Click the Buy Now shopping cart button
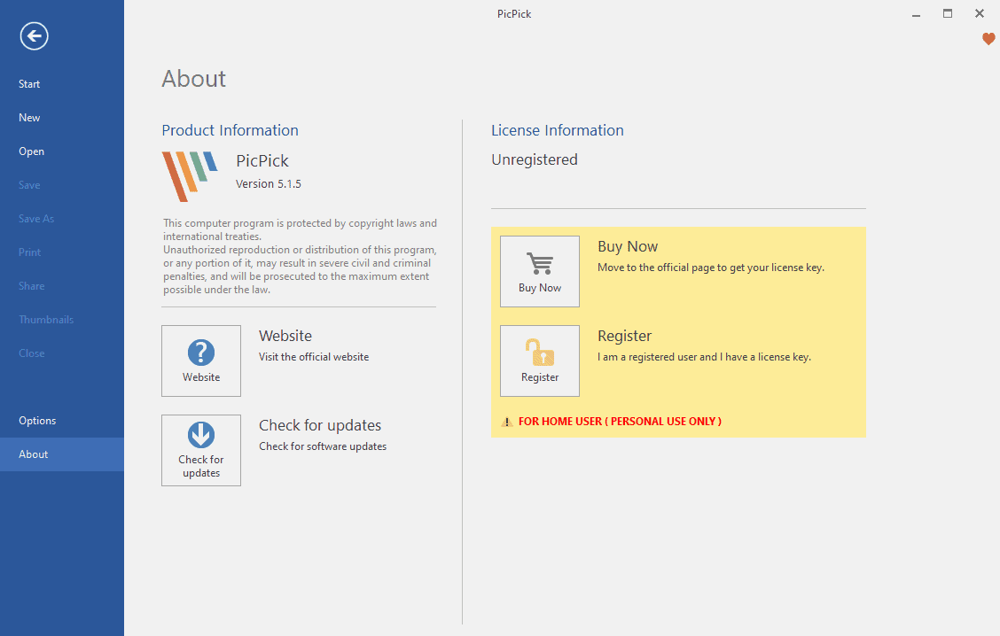The width and height of the screenshot is (1000, 636). coord(540,271)
